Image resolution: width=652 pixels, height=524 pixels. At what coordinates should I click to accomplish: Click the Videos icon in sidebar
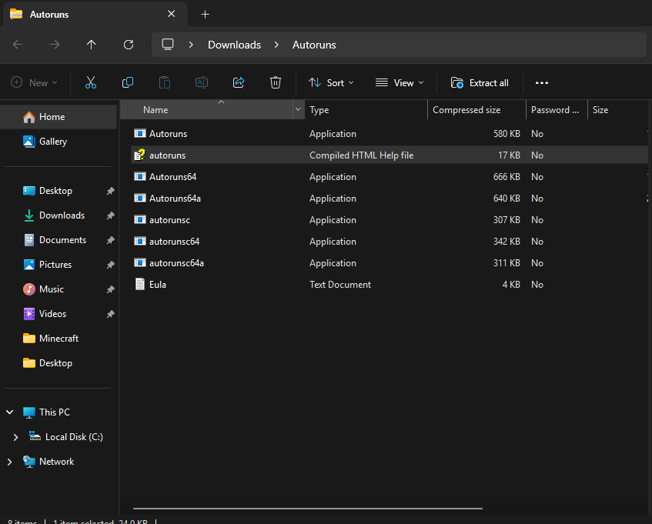(x=29, y=314)
